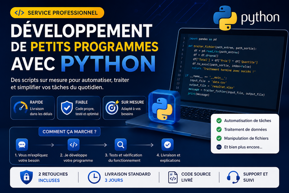289x193 pixels.
Task: Click 'def traiter_fichier' code line on laptop
Action: click(222, 47)
